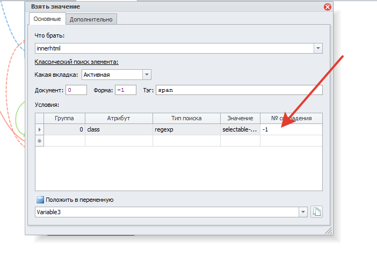Screen dimensions: 377x270
Task: Click the Документ input field
Action: (x=76, y=90)
